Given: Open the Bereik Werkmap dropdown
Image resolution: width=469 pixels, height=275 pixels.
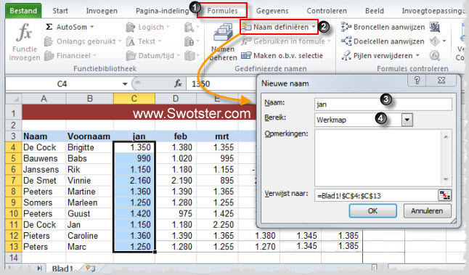Looking at the screenshot, I should tap(407, 120).
